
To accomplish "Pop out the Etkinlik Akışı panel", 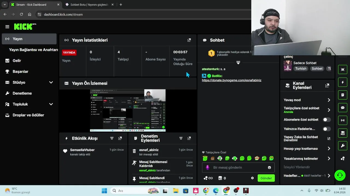I will tap(120, 138).
